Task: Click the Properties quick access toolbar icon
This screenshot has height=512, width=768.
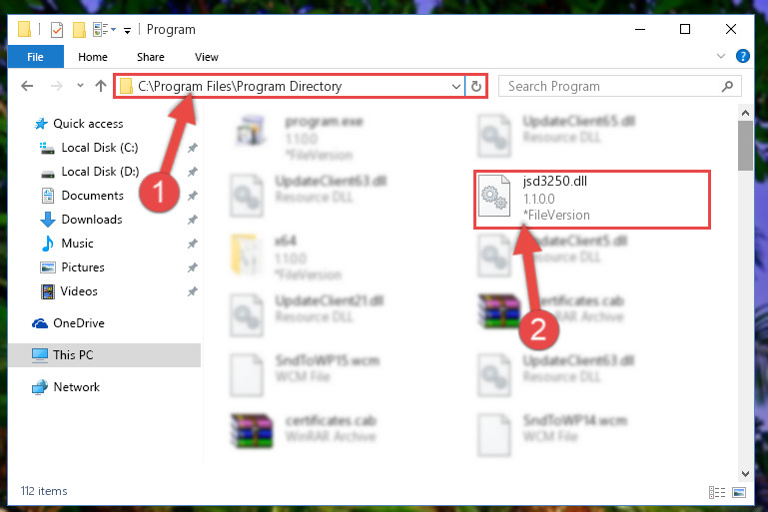Action: click(57, 30)
